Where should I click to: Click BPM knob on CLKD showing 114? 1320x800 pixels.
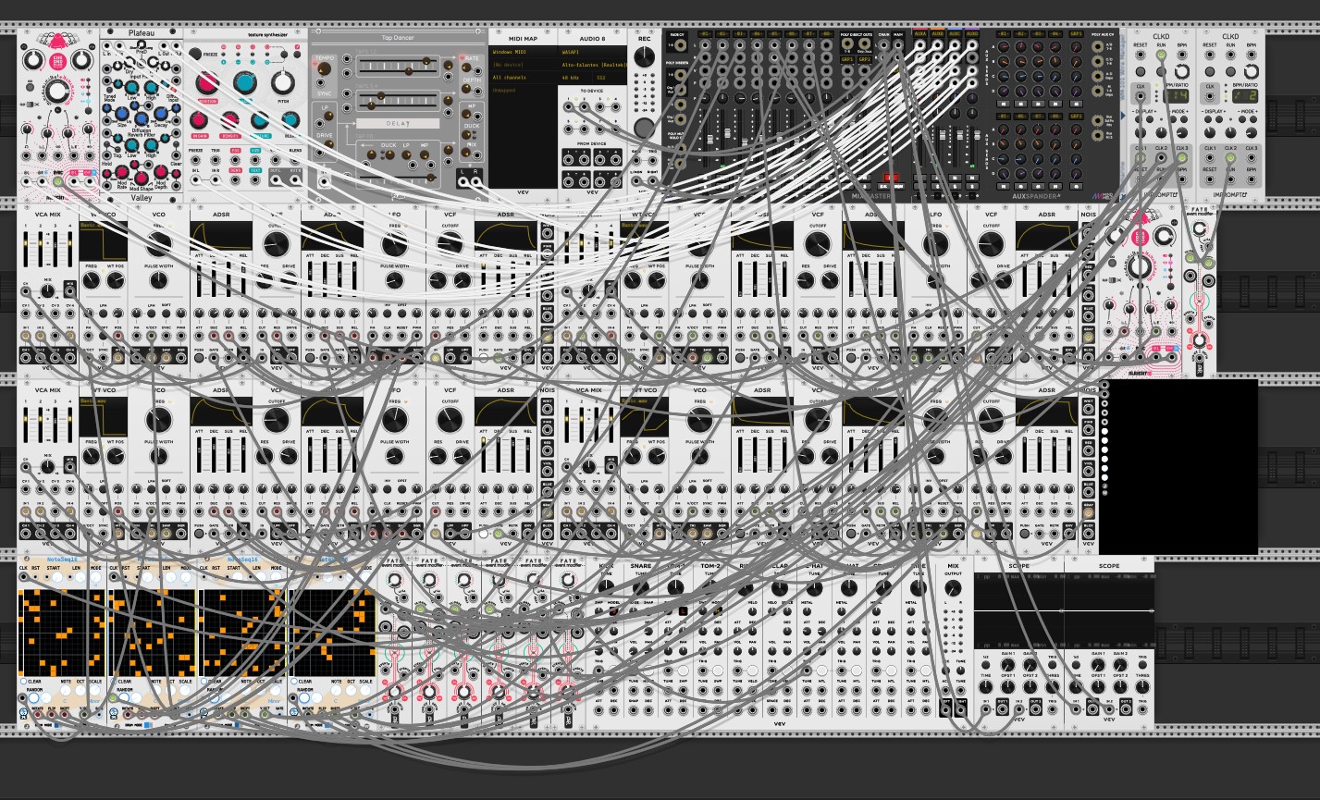pyautogui.click(x=1181, y=72)
